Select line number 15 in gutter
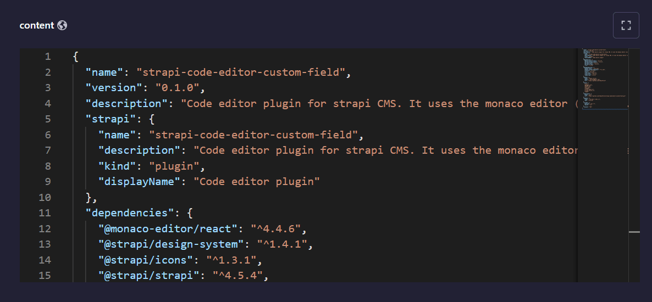 [x=45, y=276]
